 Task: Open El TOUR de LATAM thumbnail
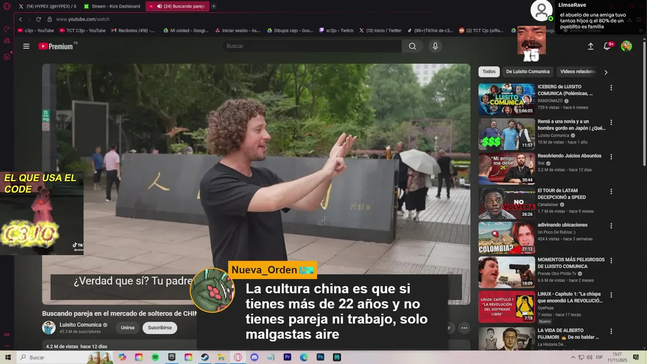click(x=506, y=203)
